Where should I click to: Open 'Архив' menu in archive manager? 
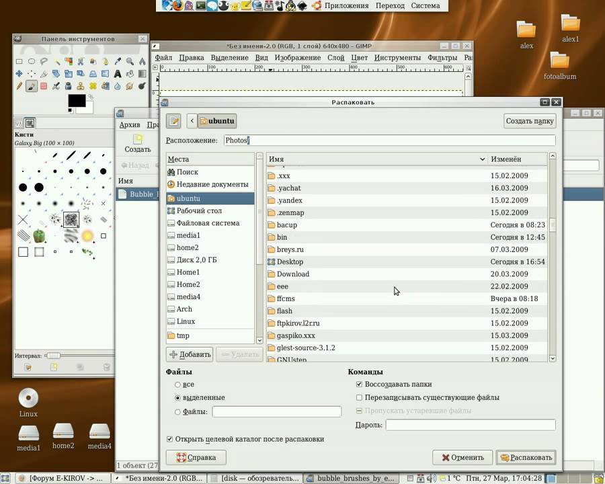click(130, 124)
